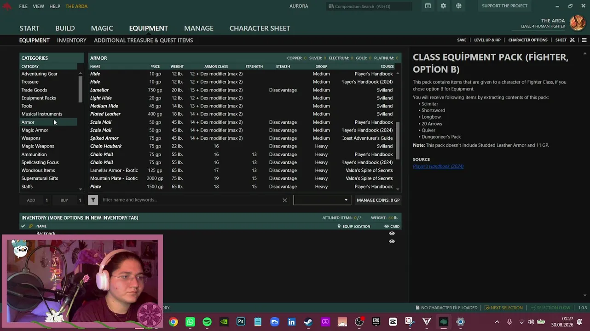Viewport: 590px width, 331px height.
Task: Click SUPPORT THE PROJECT button
Action: pyautogui.click(x=505, y=6)
